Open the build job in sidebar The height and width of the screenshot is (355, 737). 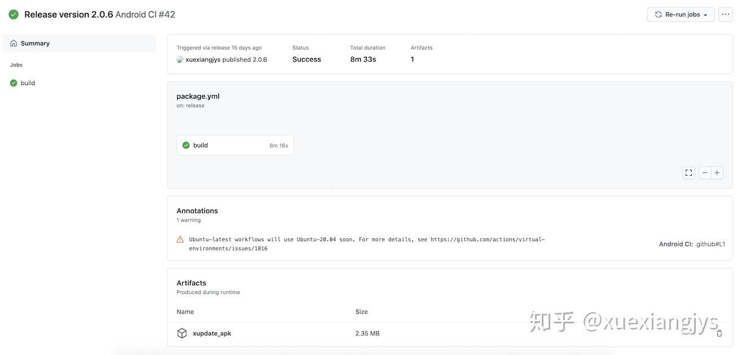coord(28,83)
